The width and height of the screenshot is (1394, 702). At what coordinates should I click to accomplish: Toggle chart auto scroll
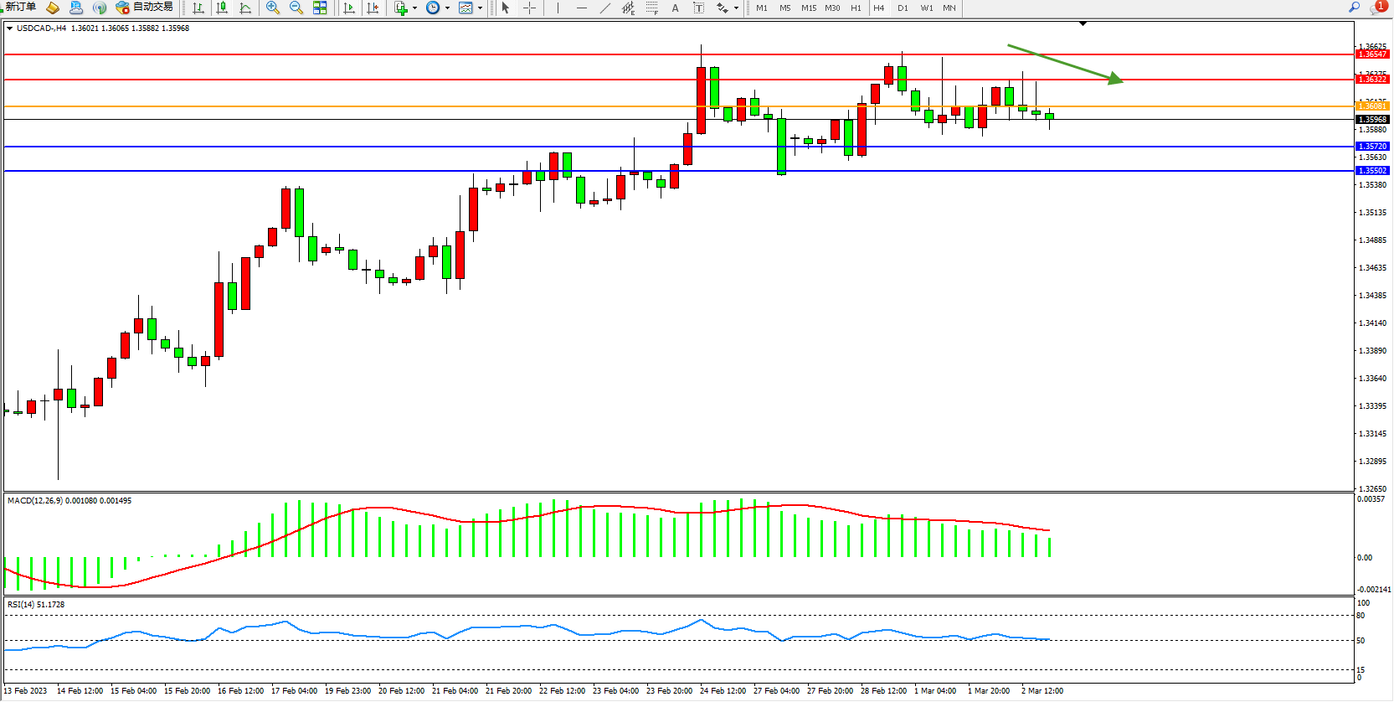point(349,8)
